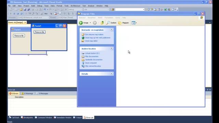Toggle the 0 Warnings filter

[x=27, y=93]
